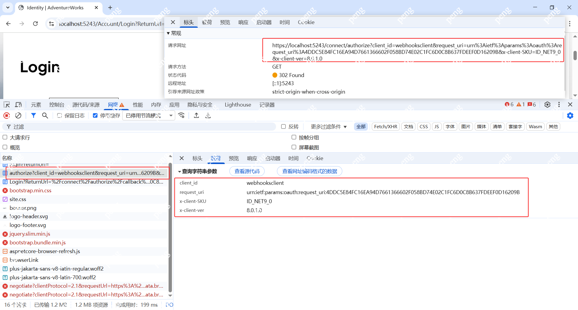578x310 pixels.
Task: Click the request list vertical scrollbar
Action: pyautogui.click(x=170, y=227)
